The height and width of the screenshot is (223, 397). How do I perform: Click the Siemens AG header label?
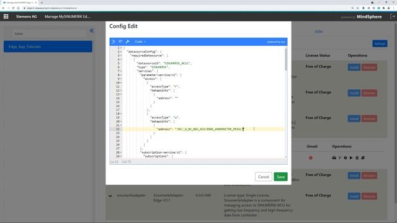pyautogui.click(x=26, y=17)
